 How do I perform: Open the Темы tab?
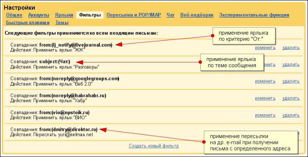coord(62,23)
